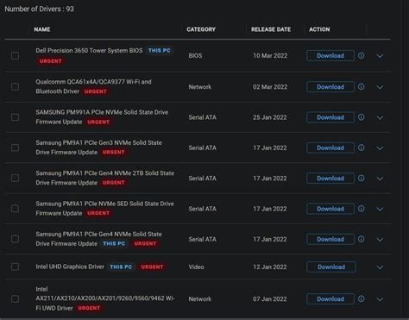409x320 pixels.
Task: Click the ACTION column header
Action: [x=319, y=29]
